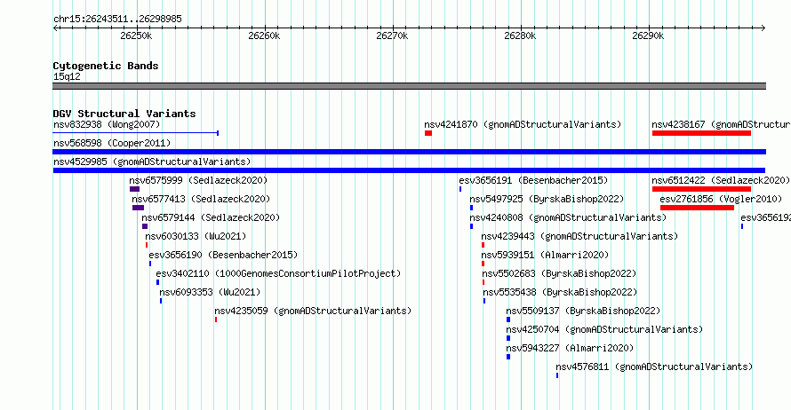Click nsv6579144 (Sedlazeck2020) label
Screen dimensions: 791x410
(211, 217)
